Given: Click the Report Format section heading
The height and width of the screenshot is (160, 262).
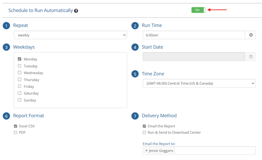Looking at the screenshot, I should pyautogui.click(x=29, y=116).
